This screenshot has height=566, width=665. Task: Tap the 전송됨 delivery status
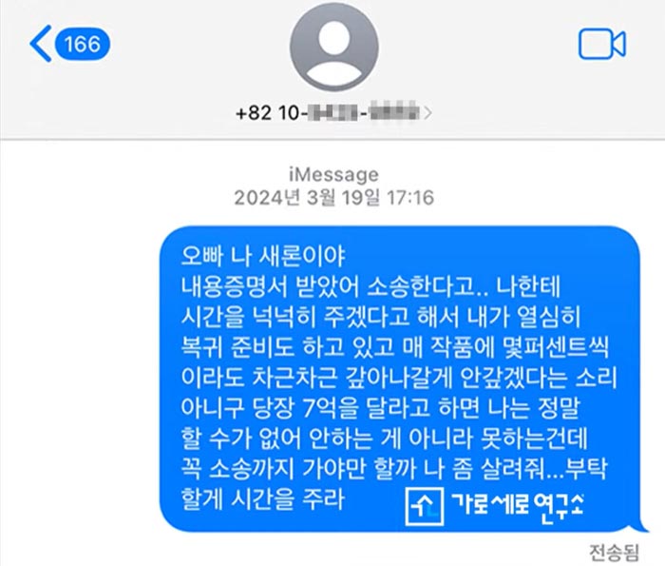[x=614, y=552]
